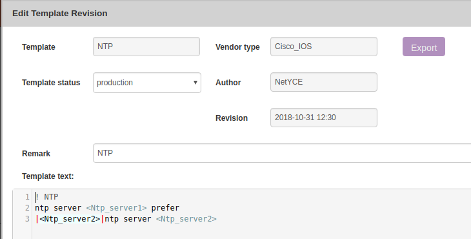Click the dropdown arrow next to production
This screenshot has width=471, height=239.
(195, 83)
